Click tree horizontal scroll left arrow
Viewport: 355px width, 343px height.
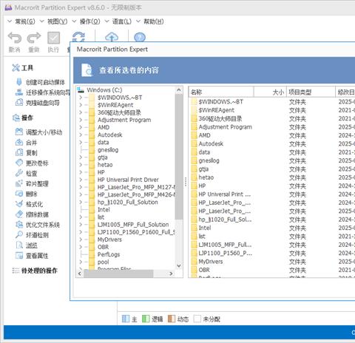pyautogui.click(x=80, y=274)
